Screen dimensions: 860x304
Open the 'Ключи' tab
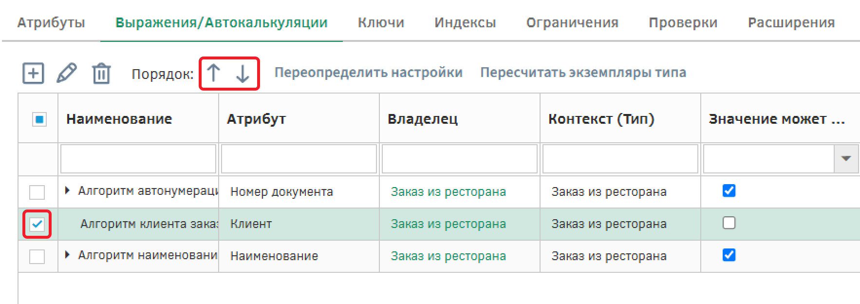click(381, 23)
